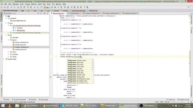The image size is (193, 108).
Task: Select activity_main.xml in layout folder
Action: pos(20,45)
